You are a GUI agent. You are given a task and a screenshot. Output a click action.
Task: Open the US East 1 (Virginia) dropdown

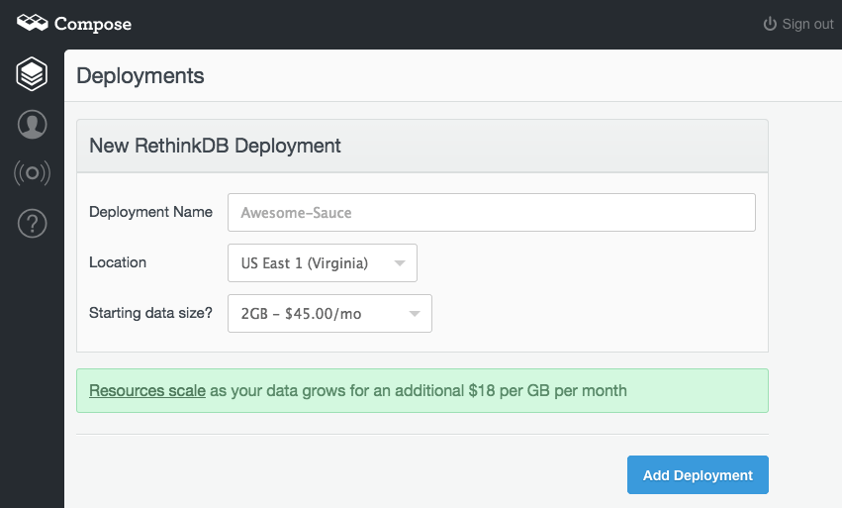coord(307,263)
